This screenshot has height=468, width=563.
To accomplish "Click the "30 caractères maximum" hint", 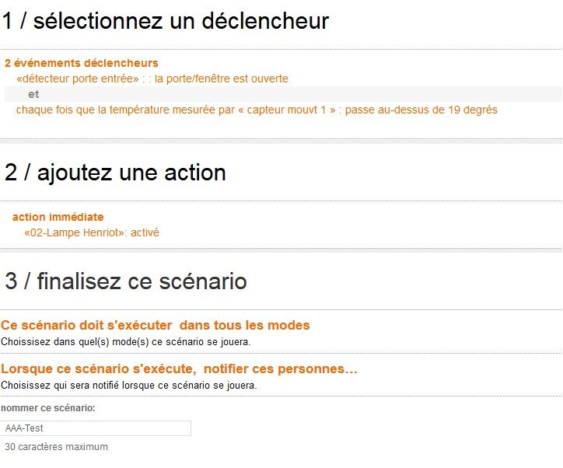I will [56, 447].
